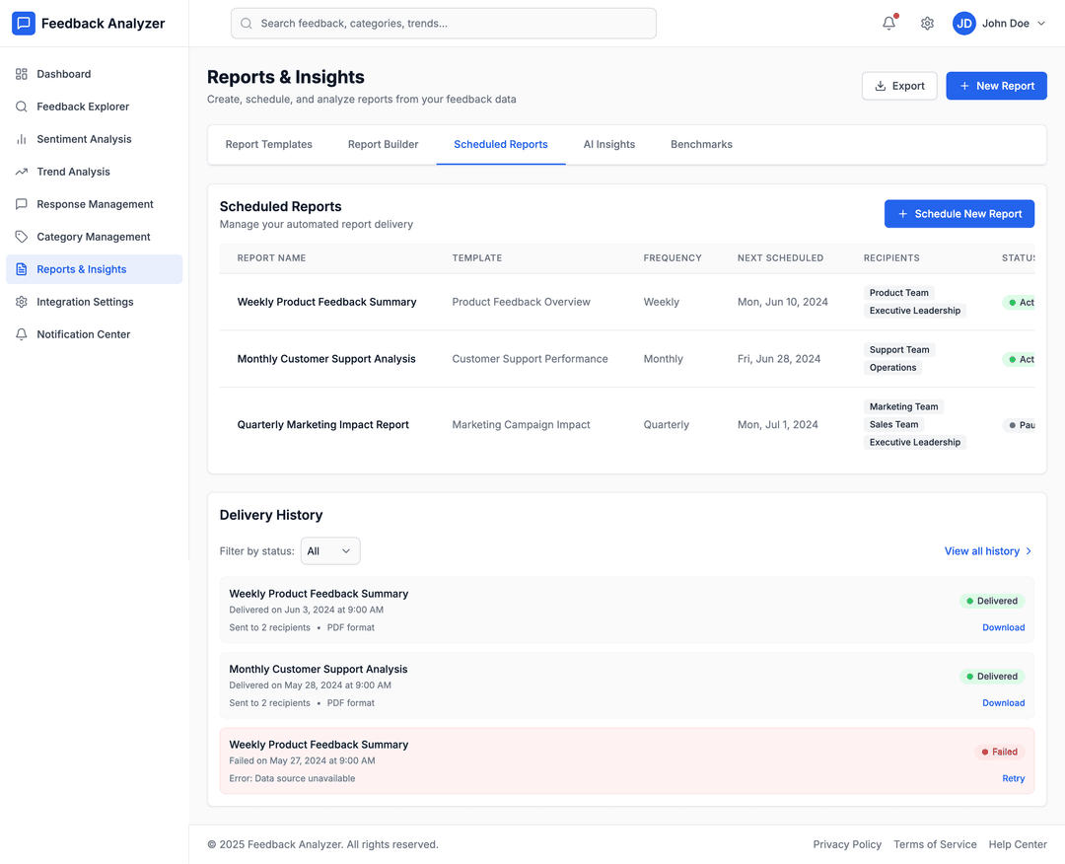Select the Sentiment Analysis bar chart icon
Image resolution: width=1065 pixels, height=864 pixels.
point(22,139)
